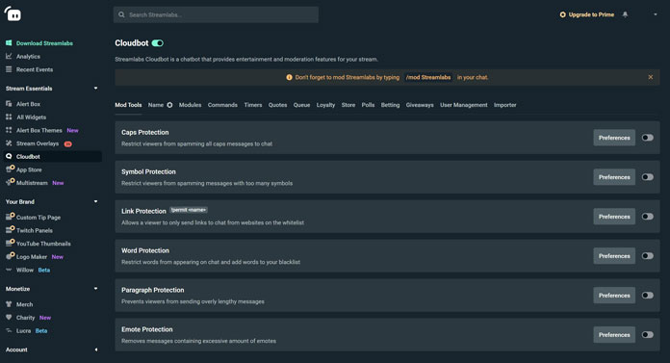Click the Cloudbot chat bubble icon
670x363 pixels.
[x=9, y=157]
